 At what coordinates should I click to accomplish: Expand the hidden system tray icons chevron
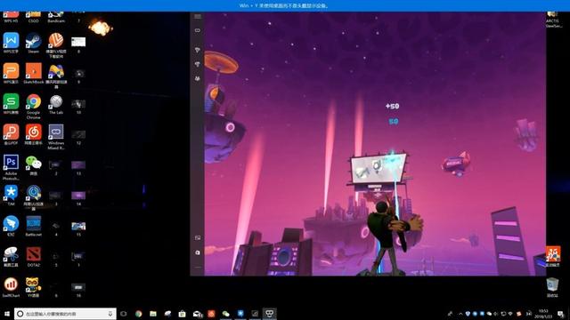[460, 314]
